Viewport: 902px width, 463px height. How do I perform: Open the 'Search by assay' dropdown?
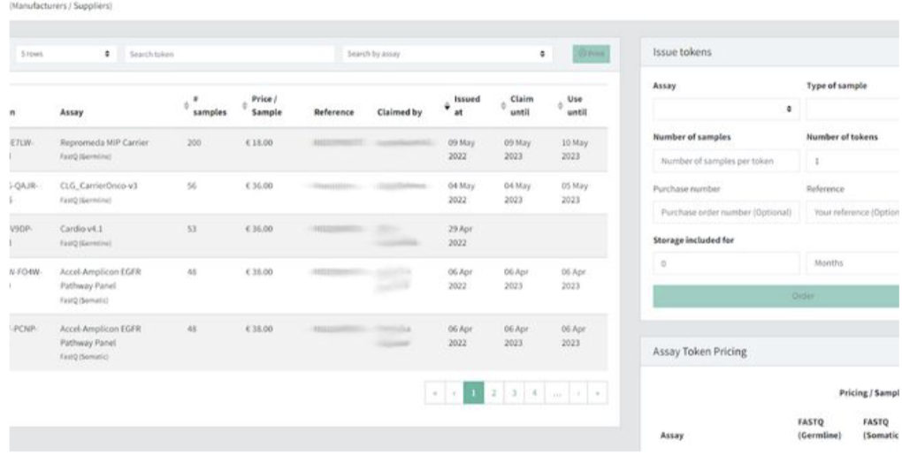point(447,54)
